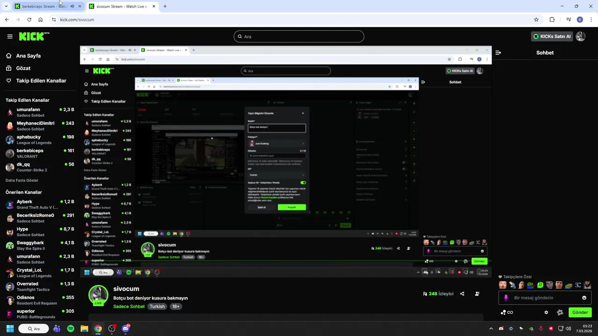Open superior PUBG channel

[x=40, y=314]
